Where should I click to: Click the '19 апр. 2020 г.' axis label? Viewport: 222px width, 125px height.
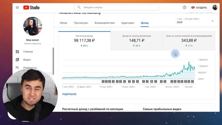(x=106, y=87)
